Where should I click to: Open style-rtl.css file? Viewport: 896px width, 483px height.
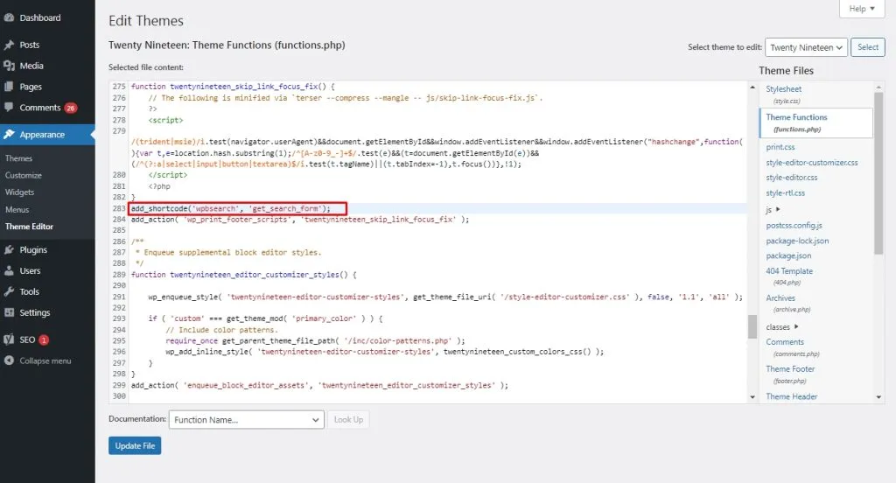tap(785, 193)
